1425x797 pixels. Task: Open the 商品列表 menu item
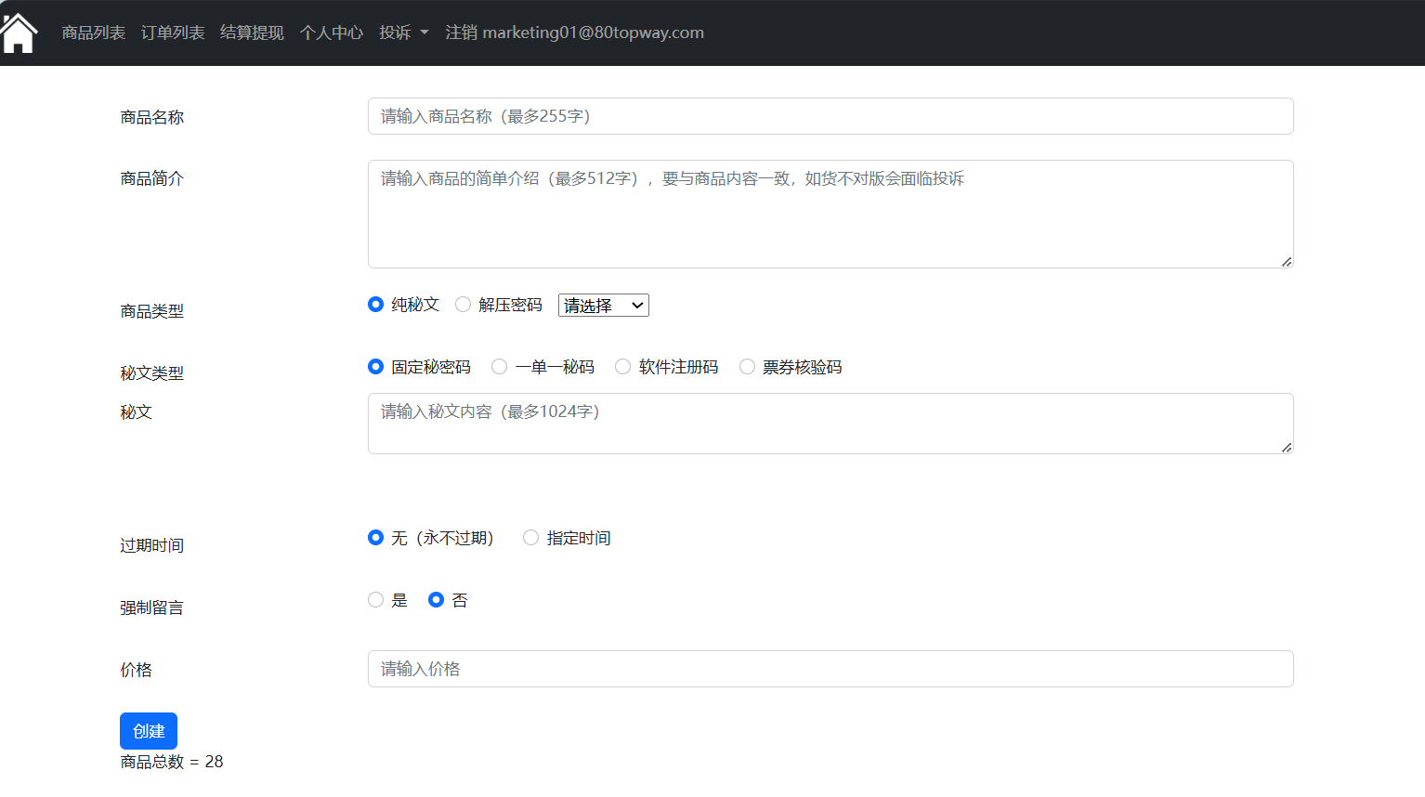[94, 33]
